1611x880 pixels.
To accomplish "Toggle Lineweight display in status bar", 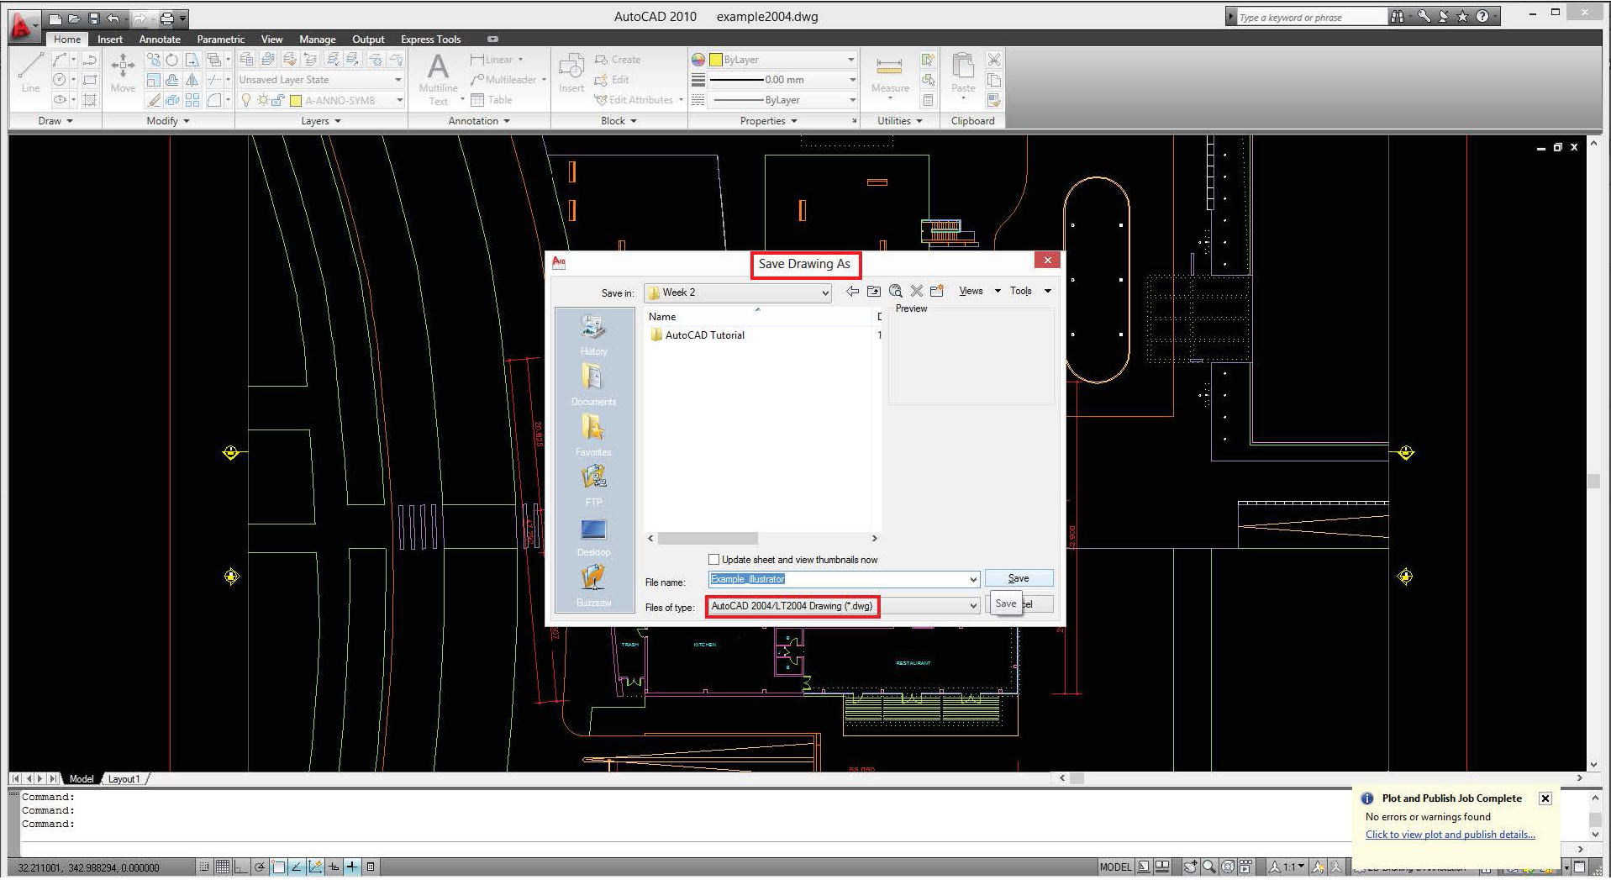I will tap(352, 867).
